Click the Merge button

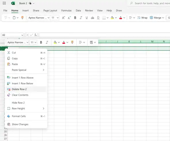pyautogui.click(x=156, y=18)
